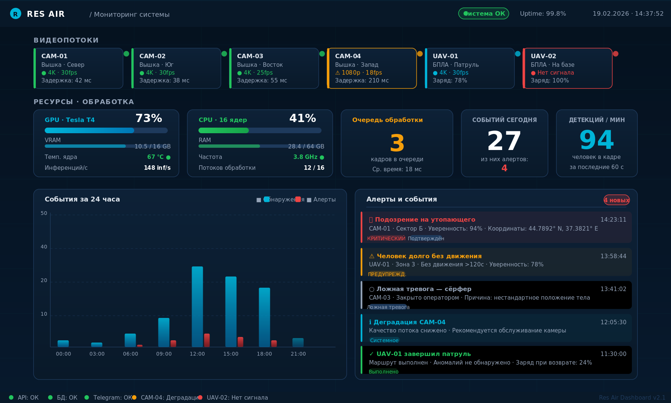671x403 pixels.
Task: Click the RES AIR logo icon
Action: coord(16,14)
